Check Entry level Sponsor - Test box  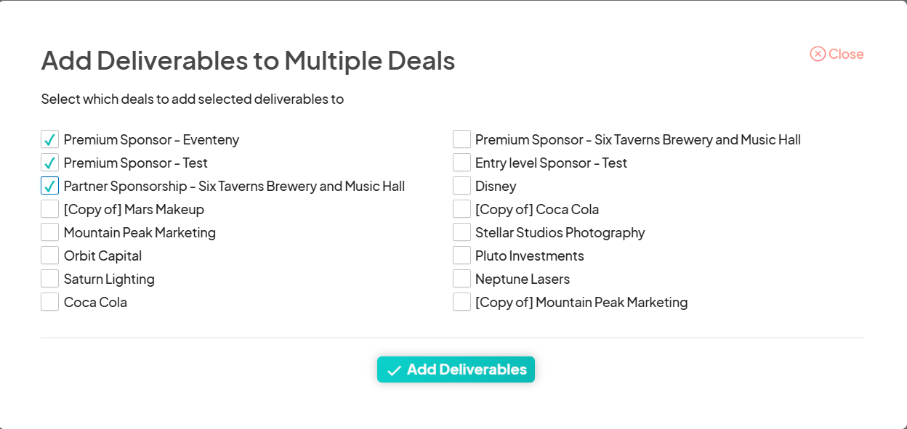point(461,163)
